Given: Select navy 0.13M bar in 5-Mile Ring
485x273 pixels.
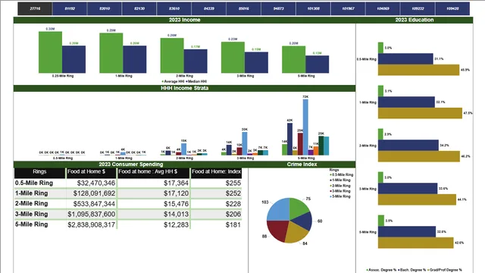Looking at the screenshot, I should coord(318,64).
